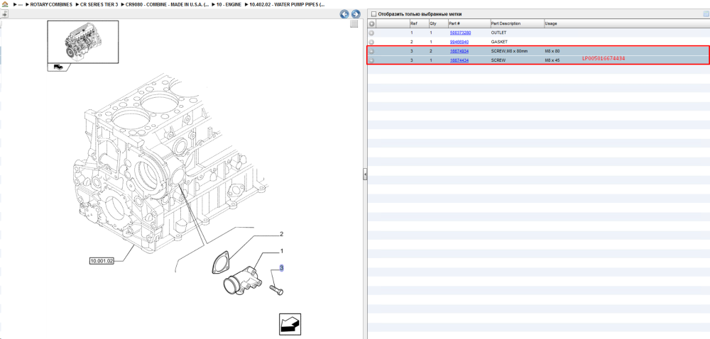Sort by the Ref column header
The width and height of the screenshot is (710, 339).
pos(418,23)
